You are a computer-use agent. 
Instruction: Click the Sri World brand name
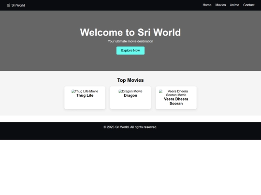pos(18,5)
